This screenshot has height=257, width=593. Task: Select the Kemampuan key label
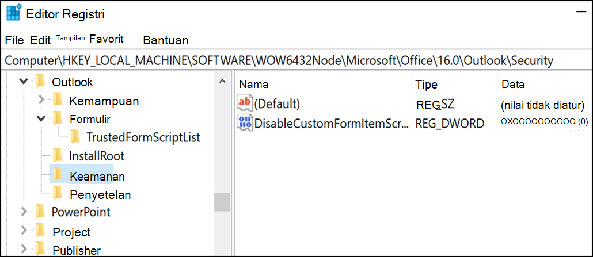104,101
